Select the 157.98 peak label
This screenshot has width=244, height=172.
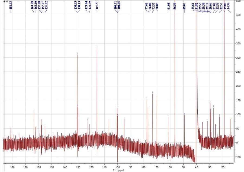pos(39,5)
